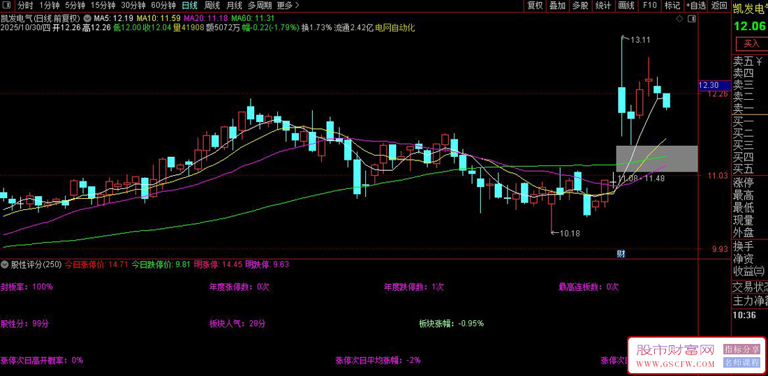Screen dimensions: 768x376
Task: Click the MA20: 11.18 indicator label
Action: coord(206,19)
